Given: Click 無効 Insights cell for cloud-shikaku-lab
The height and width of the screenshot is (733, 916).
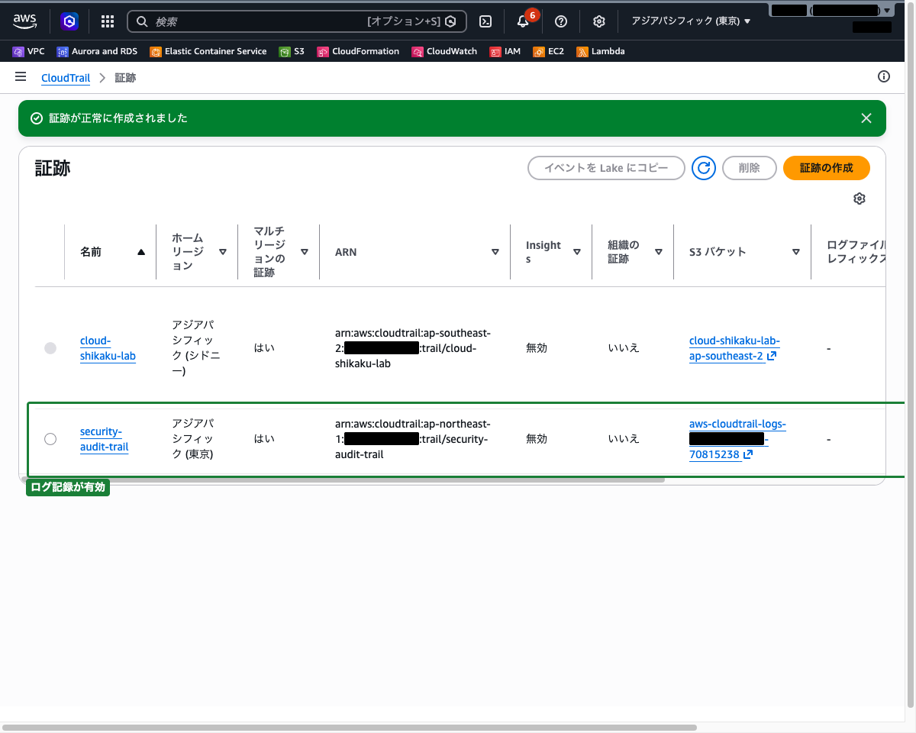Looking at the screenshot, I should point(537,348).
